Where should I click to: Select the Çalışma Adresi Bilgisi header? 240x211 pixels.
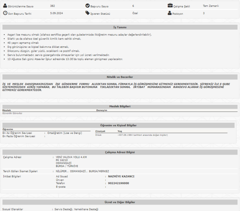[x=120, y=153]
